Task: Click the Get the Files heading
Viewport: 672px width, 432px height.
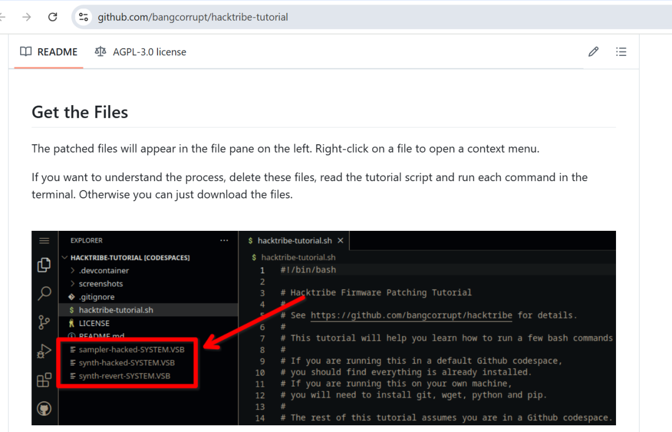Action: click(80, 112)
